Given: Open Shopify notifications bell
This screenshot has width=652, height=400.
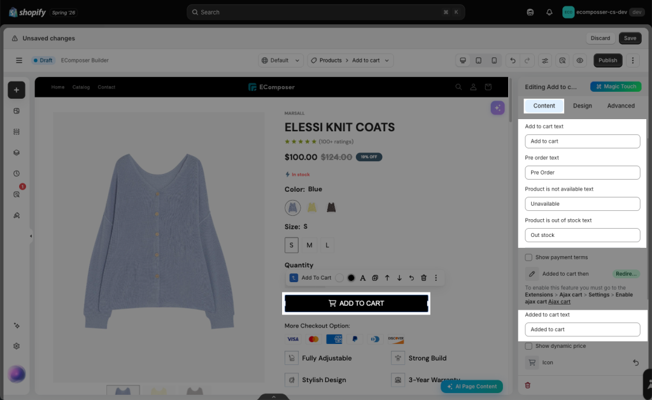Looking at the screenshot, I should [x=549, y=12].
